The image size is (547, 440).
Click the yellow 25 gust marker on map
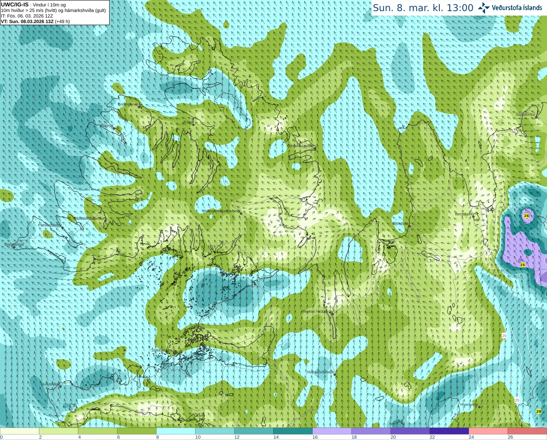pos(523,265)
